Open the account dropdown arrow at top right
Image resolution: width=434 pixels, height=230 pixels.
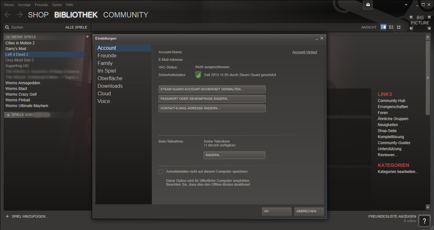406,5
